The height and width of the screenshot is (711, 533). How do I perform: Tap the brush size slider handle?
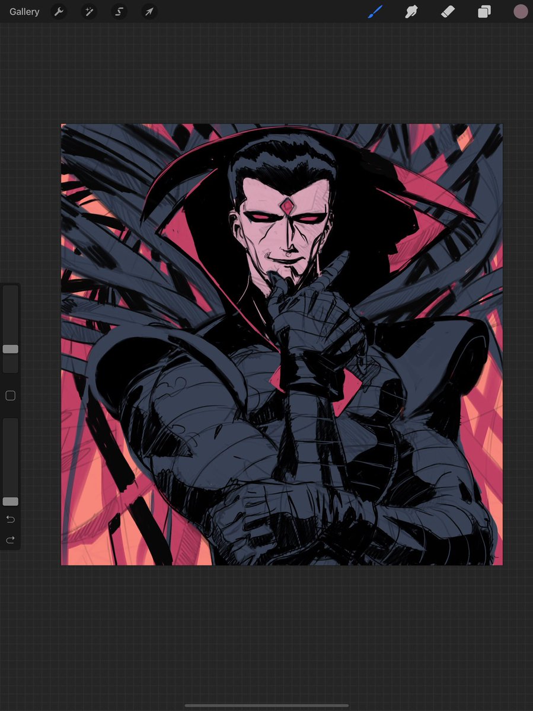click(10, 349)
